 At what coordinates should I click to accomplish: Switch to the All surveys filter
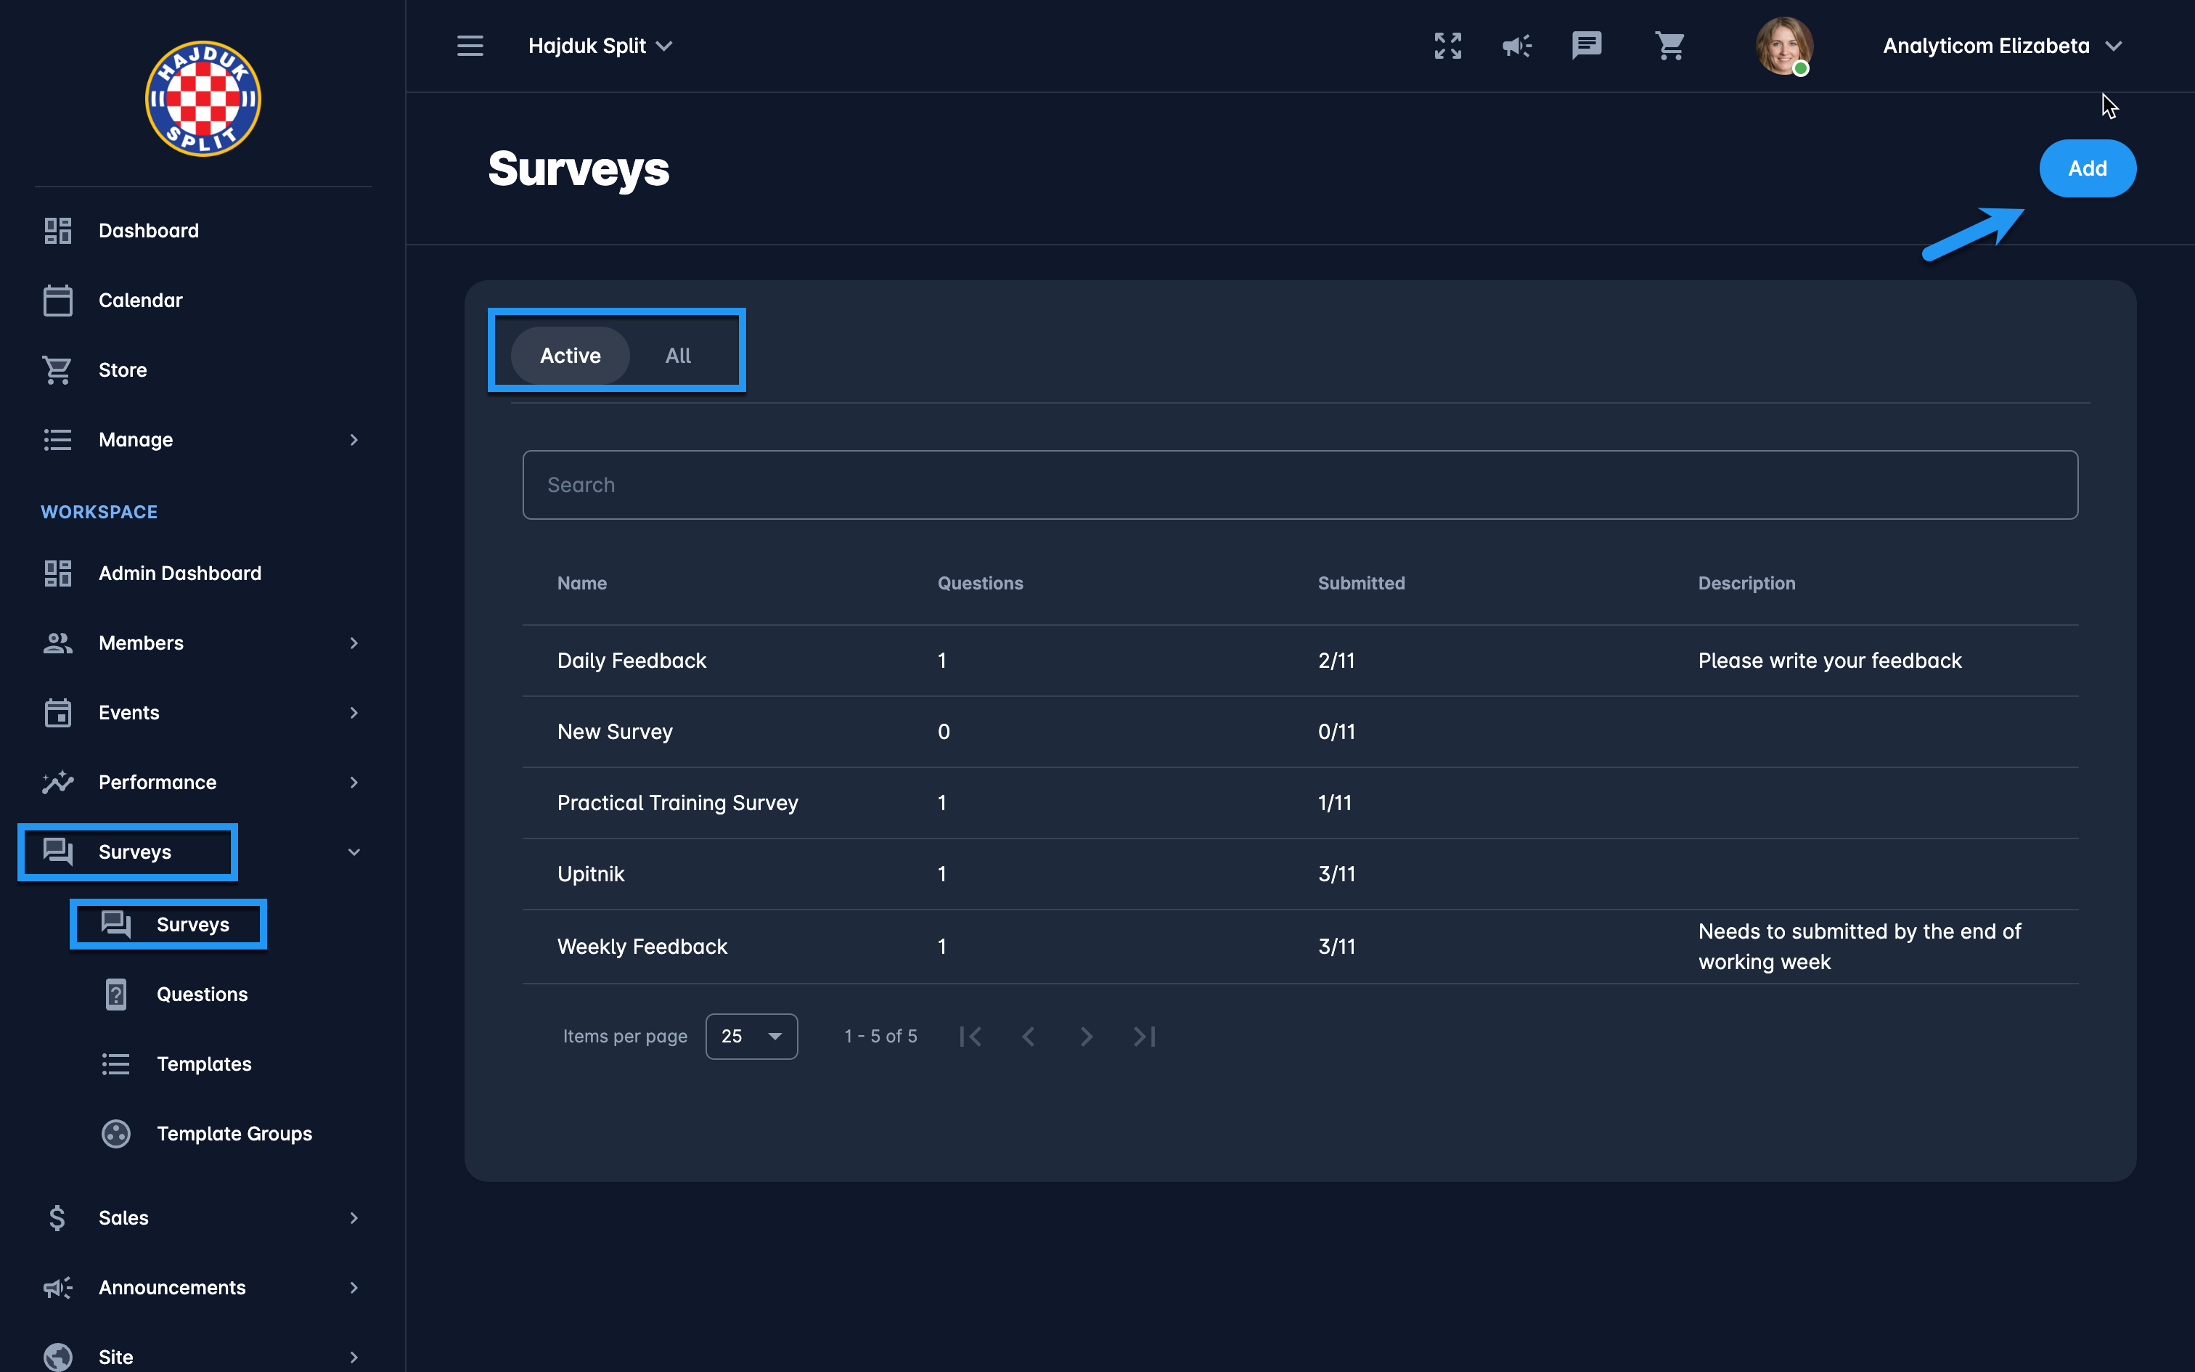point(677,356)
